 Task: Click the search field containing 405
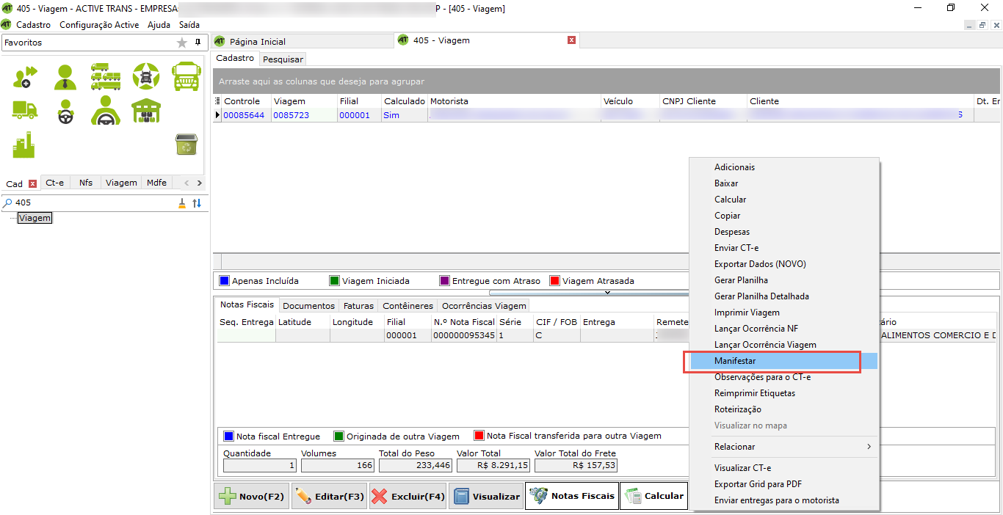click(x=92, y=202)
